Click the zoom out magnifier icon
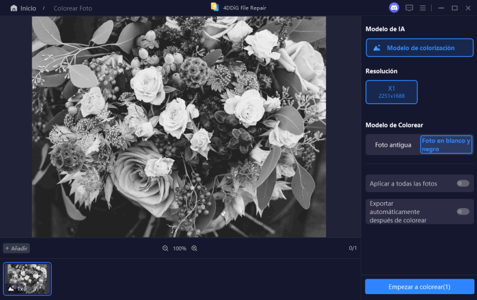The width and height of the screenshot is (477, 300). point(165,248)
